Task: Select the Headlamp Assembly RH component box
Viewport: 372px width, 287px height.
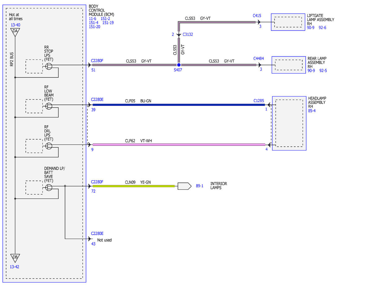Action: (x=289, y=123)
